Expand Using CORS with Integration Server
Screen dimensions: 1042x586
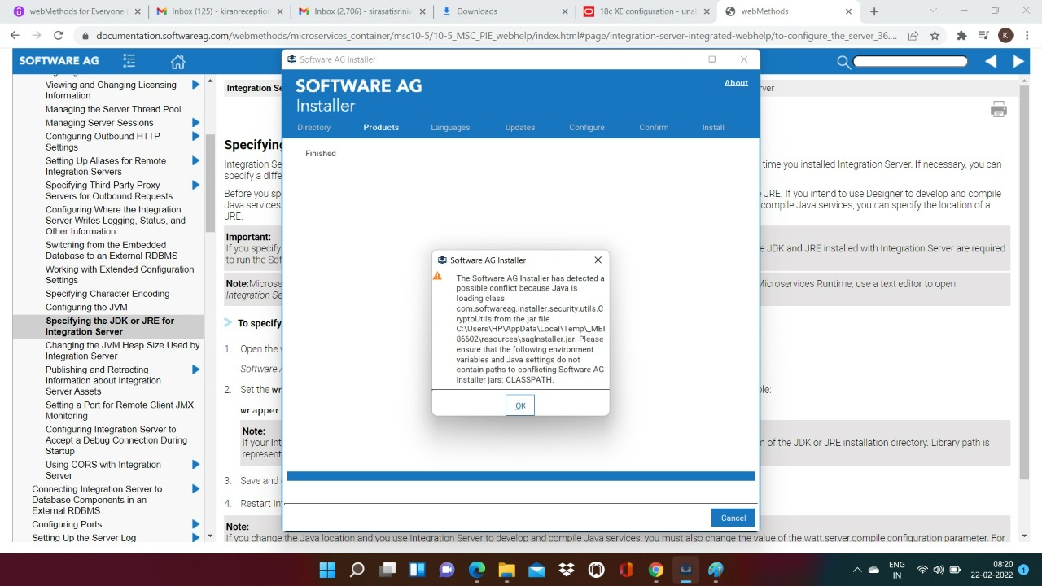pyautogui.click(x=195, y=465)
